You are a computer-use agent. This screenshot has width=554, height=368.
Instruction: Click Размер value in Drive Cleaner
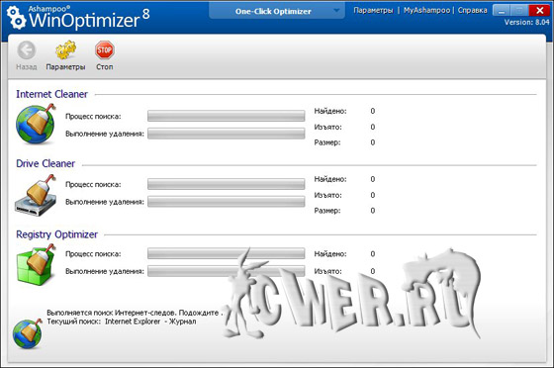(373, 211)
